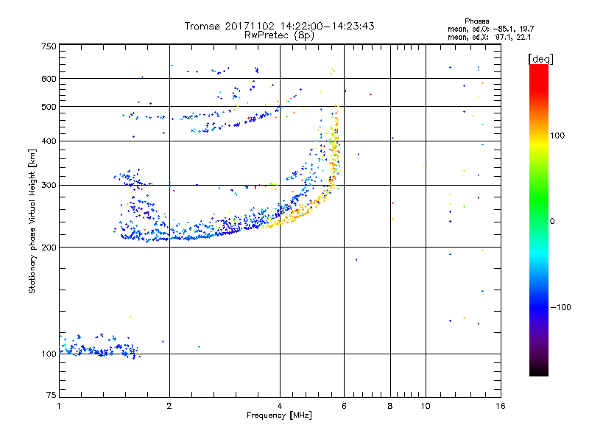The image size is (589, 442).
Task: Click the 'Stationary phase Virtual Height [km]' axis label
Action: [32, 221]
